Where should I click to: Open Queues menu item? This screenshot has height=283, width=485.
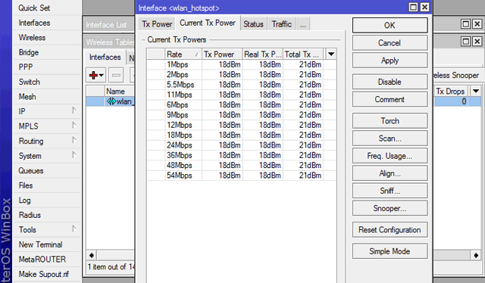coord(47,170)
